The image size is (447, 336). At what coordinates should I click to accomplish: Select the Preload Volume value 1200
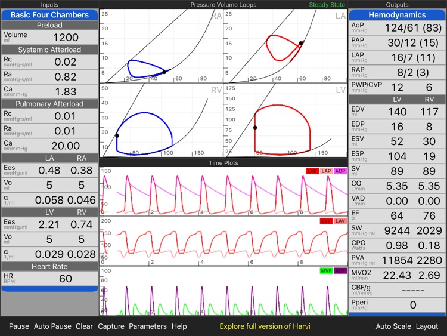66,38
